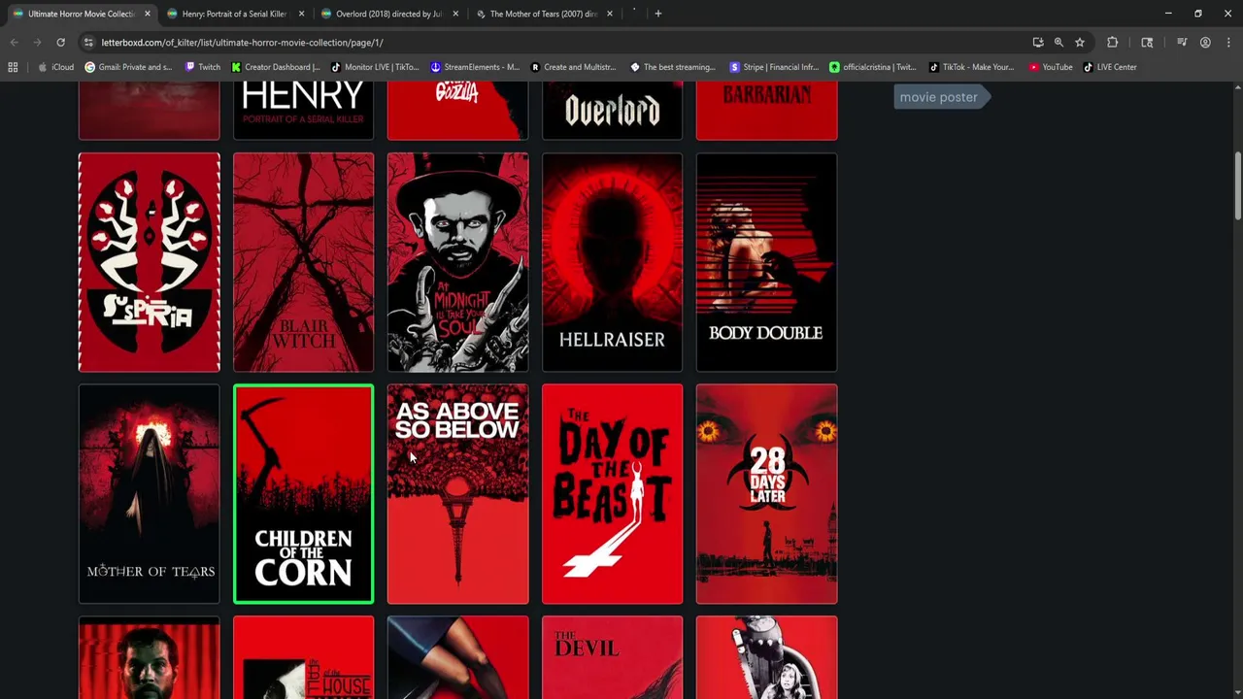Screen dimensions: 1243x699
Task: Close The Mother of Tears tab
Action: tap(610, 14)
